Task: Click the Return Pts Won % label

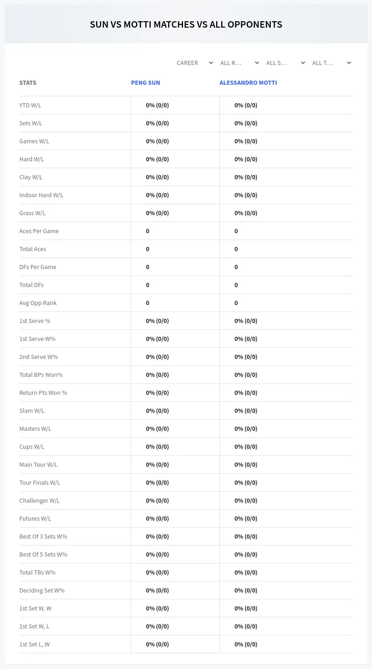Action: pos(43,393)
